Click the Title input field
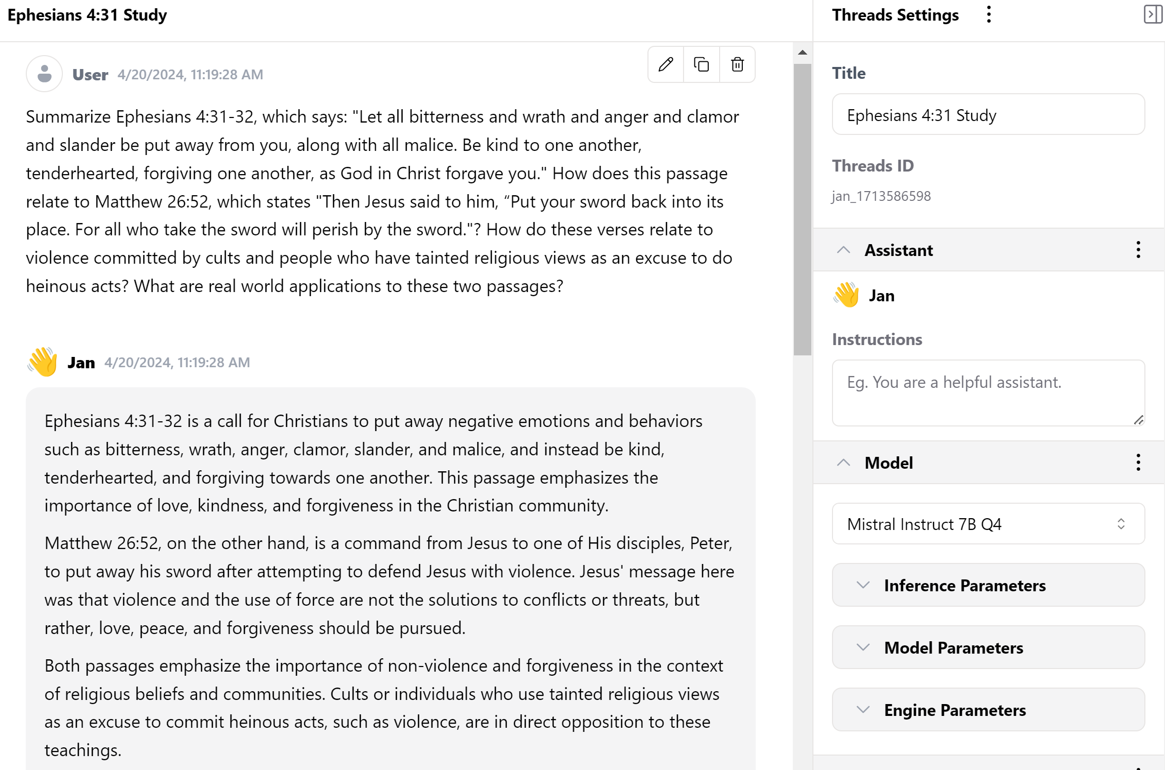 click(988, 114)
